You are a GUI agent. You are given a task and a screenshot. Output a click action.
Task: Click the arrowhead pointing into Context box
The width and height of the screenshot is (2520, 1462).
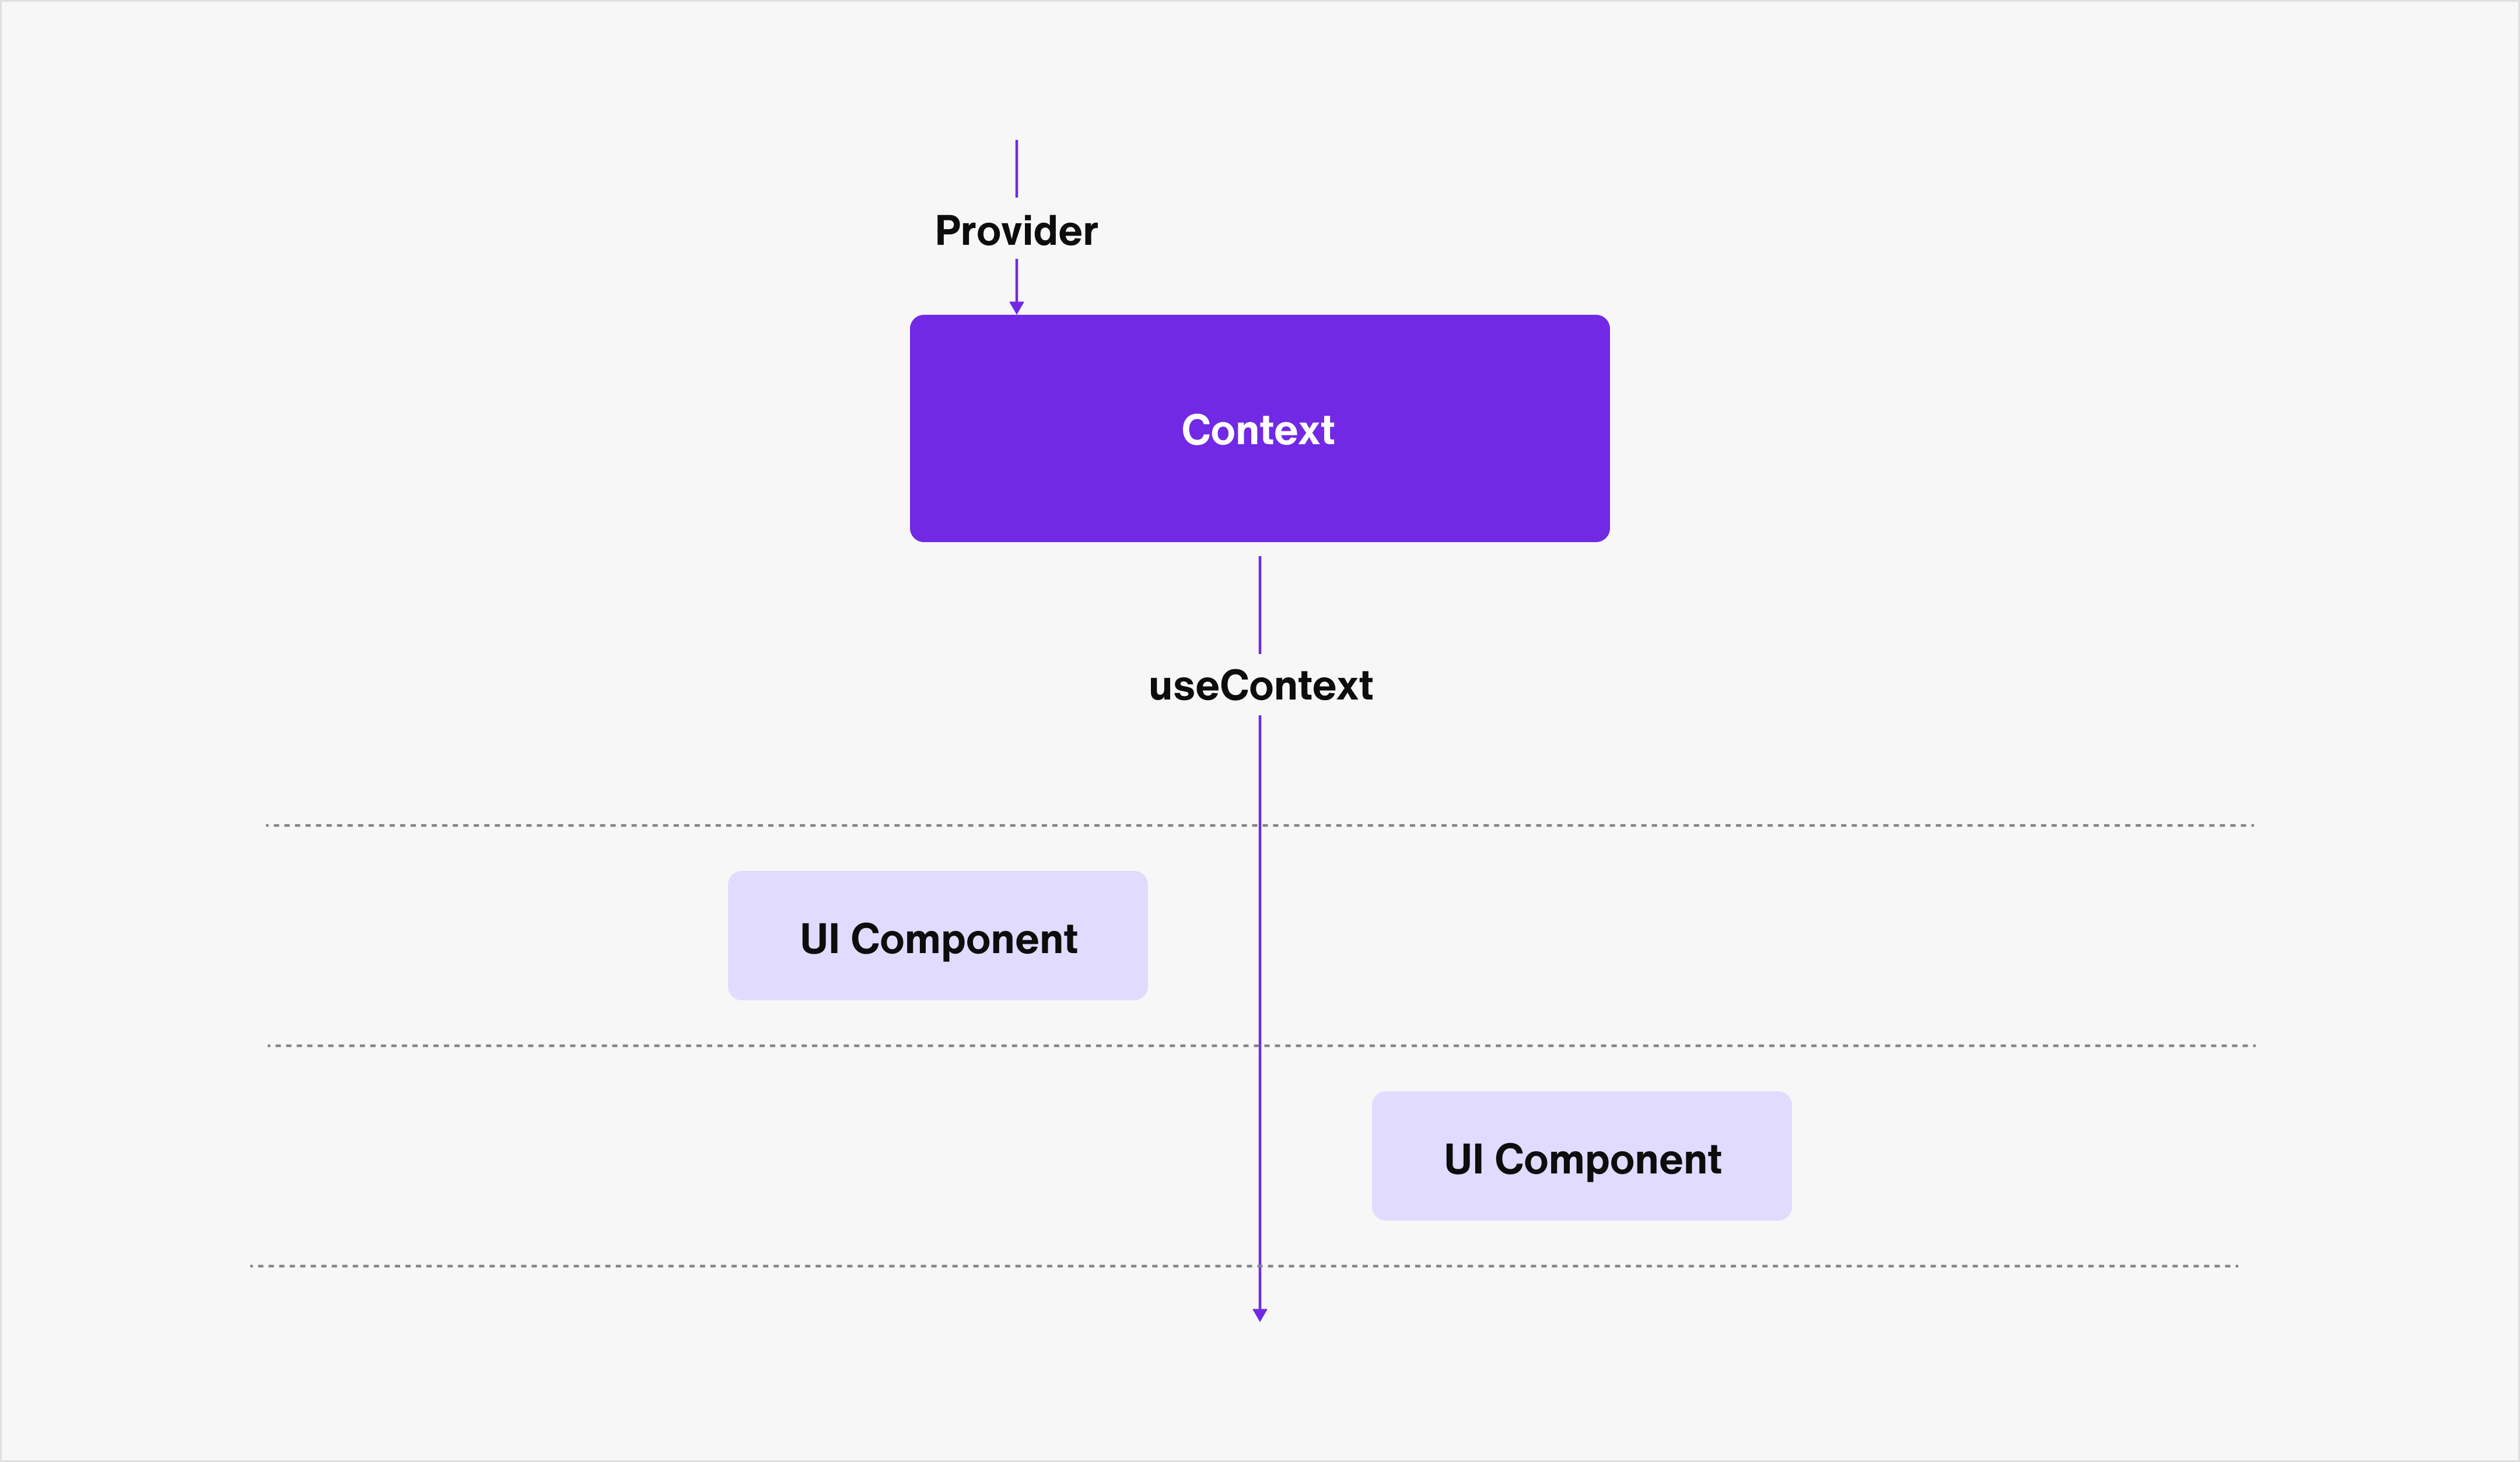tap(1017, 308)
